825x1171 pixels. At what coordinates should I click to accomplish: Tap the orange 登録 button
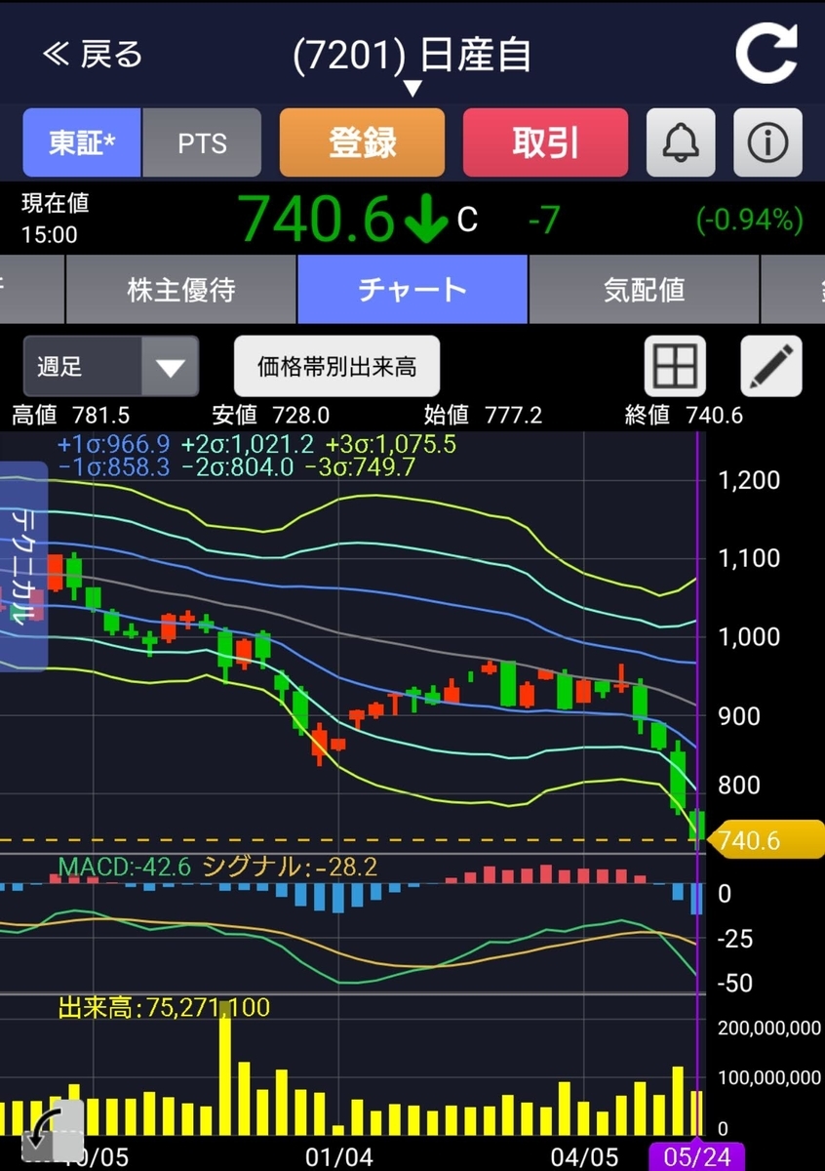click(x=362, y=142)
